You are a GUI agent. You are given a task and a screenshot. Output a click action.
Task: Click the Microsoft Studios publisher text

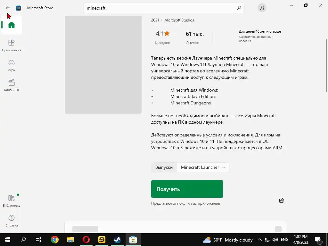[179, 20]
